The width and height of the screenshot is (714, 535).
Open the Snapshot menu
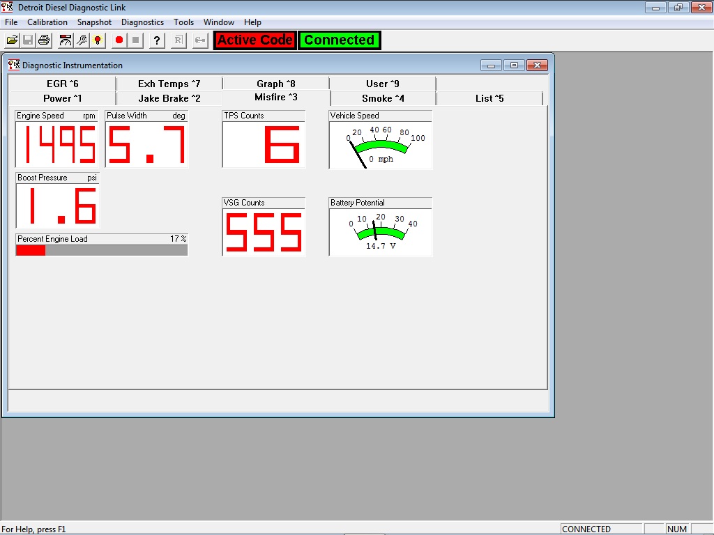click(x=94, y=22)
